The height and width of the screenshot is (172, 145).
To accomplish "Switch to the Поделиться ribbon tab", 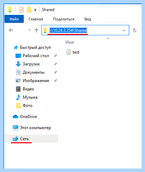I will coord(64,19).
